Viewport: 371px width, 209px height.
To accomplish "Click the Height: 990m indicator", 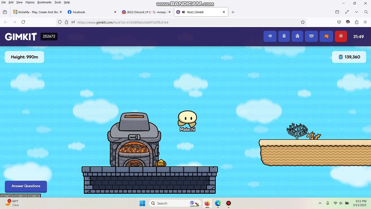I will tap(24, 57).
